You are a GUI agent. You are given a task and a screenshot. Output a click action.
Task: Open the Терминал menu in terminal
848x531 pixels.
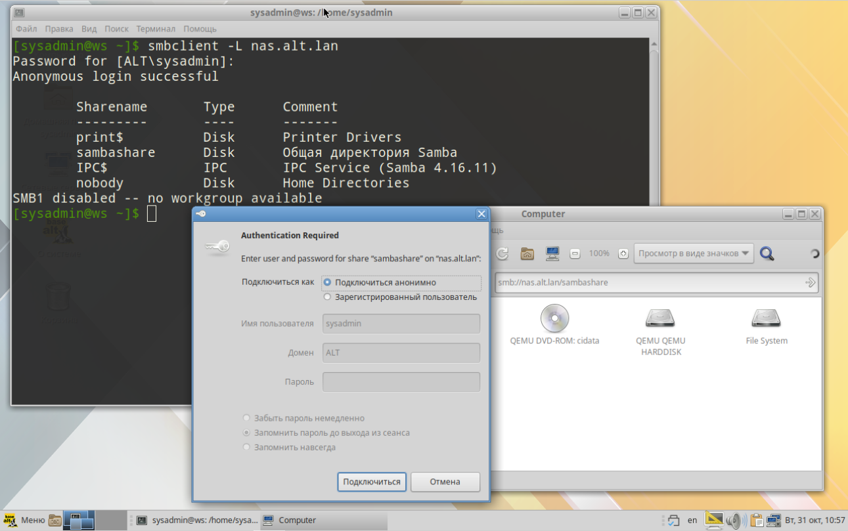156,29
